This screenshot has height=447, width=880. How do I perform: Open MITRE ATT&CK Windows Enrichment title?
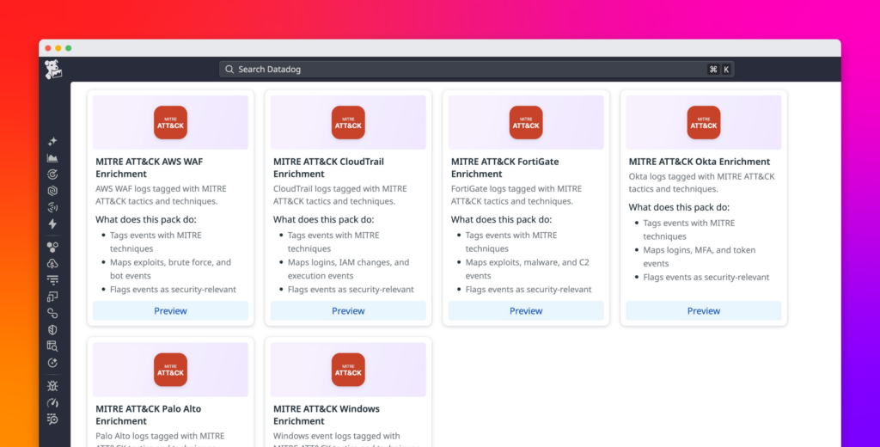[x=327, y=414]
